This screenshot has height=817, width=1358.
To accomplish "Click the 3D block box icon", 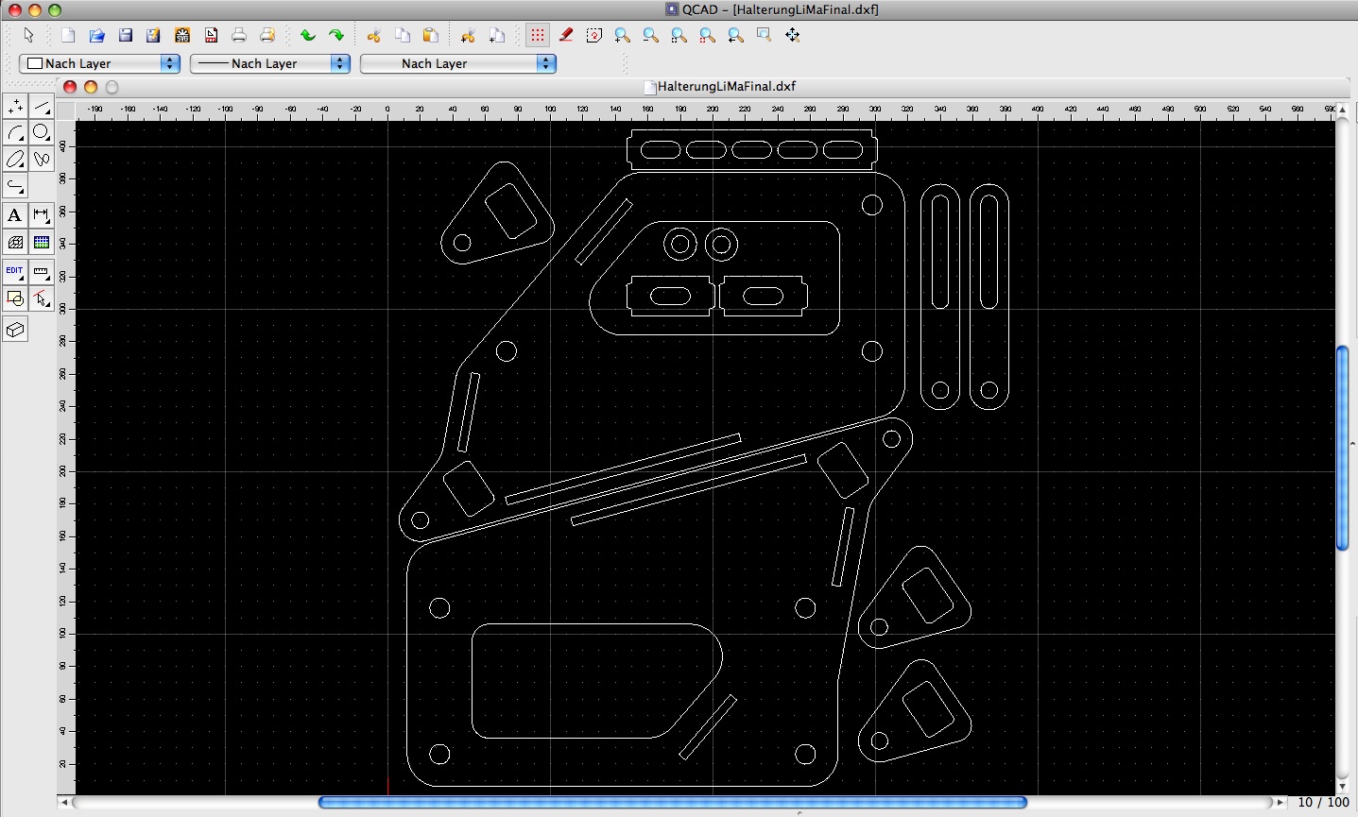I will [x=15, y=330].
